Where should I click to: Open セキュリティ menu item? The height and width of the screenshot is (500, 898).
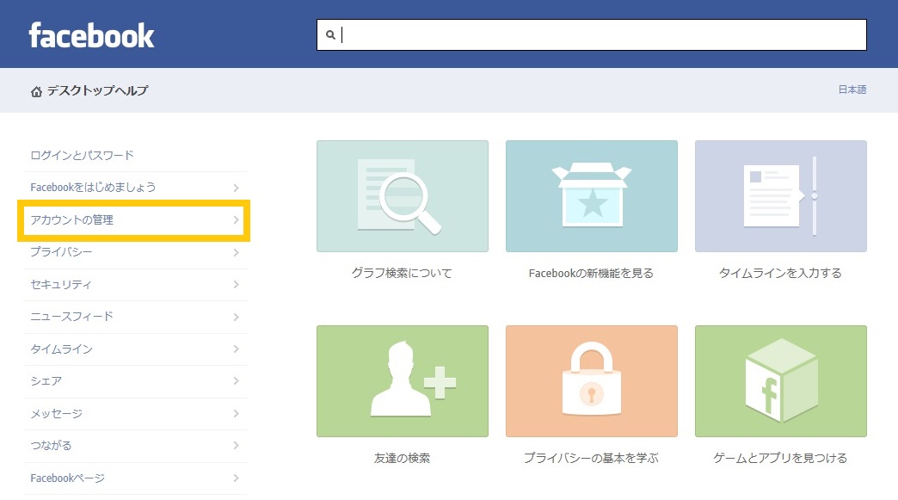coord(136,285)
